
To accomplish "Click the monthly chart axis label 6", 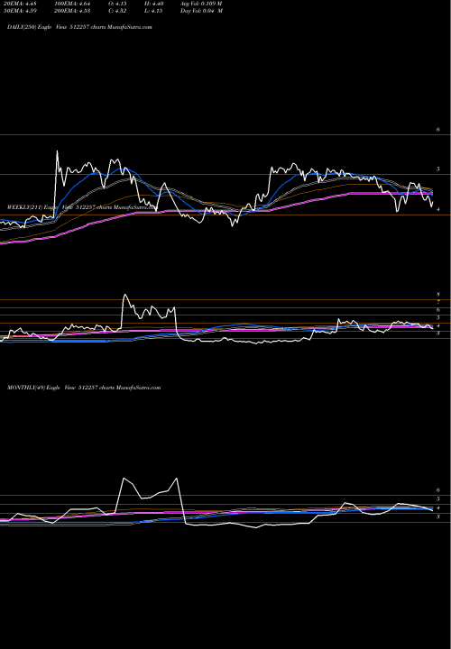I will point(438,490).
